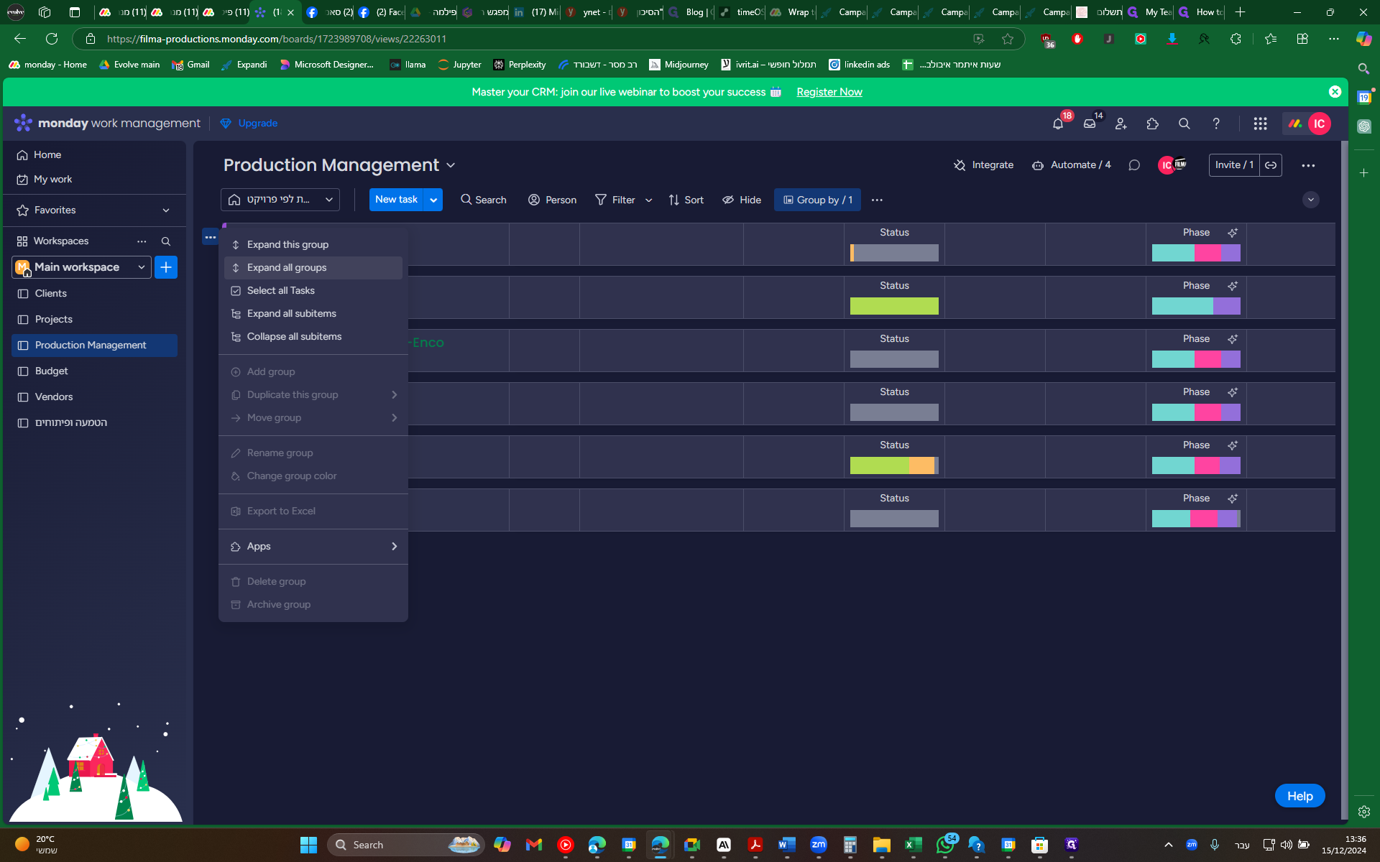Open the products switcher grid icon
The image size is (1380, 862).
point(1260,124)
